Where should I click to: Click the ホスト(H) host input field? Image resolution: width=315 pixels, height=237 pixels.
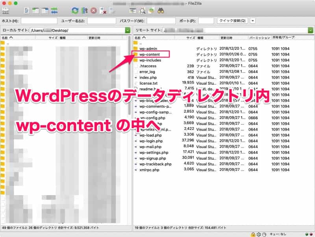click(x=39, y=21)
